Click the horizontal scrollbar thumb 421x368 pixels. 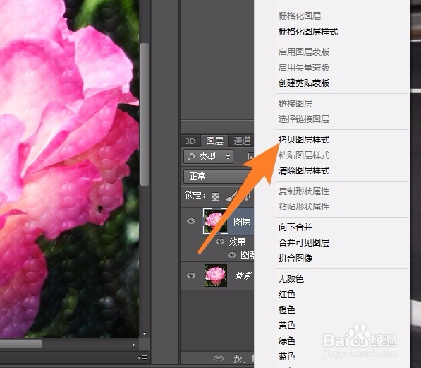[x=20, y=344]
